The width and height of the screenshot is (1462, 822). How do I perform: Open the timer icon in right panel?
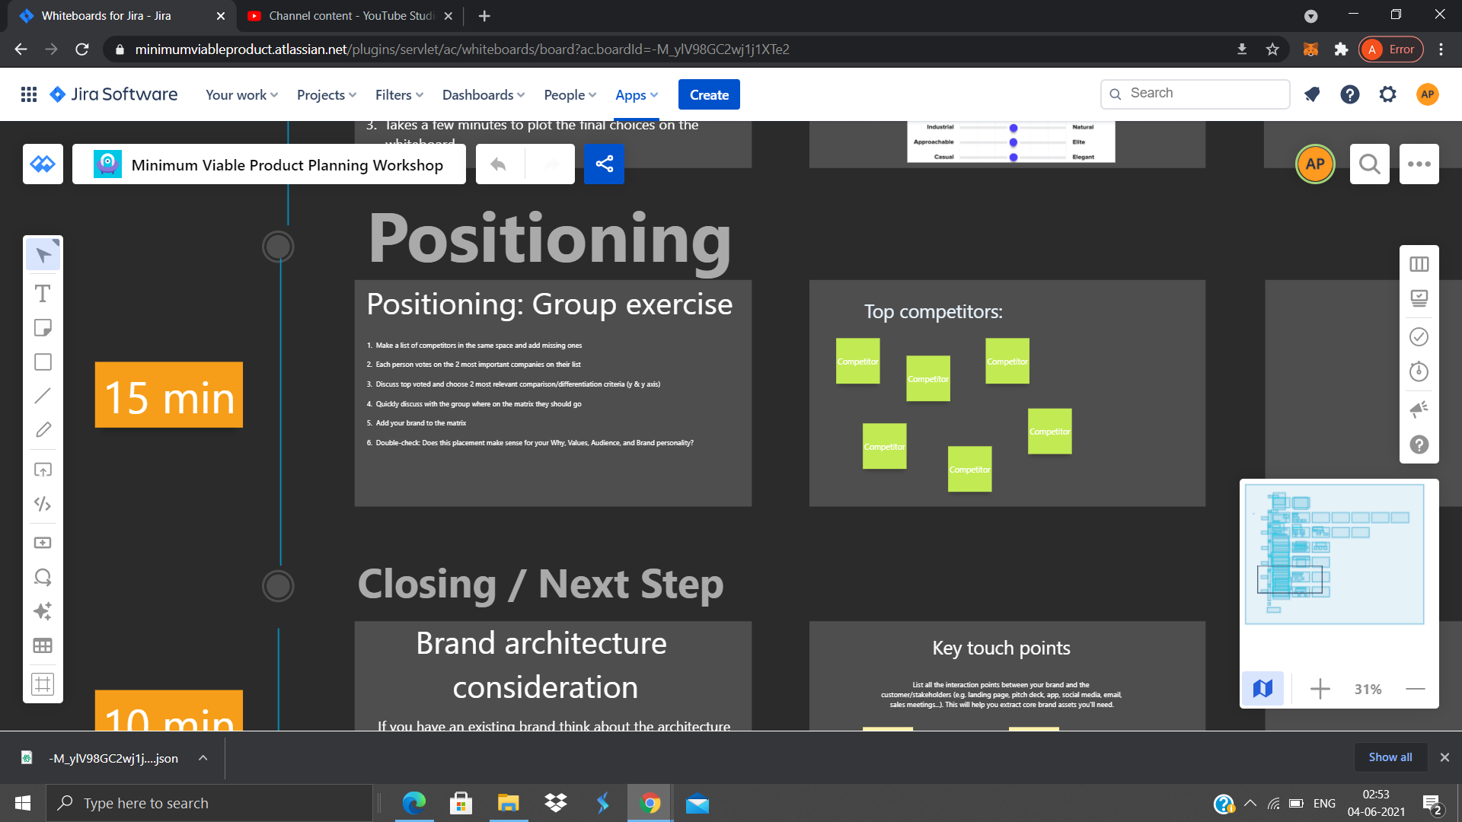[x=1419, y=371]
